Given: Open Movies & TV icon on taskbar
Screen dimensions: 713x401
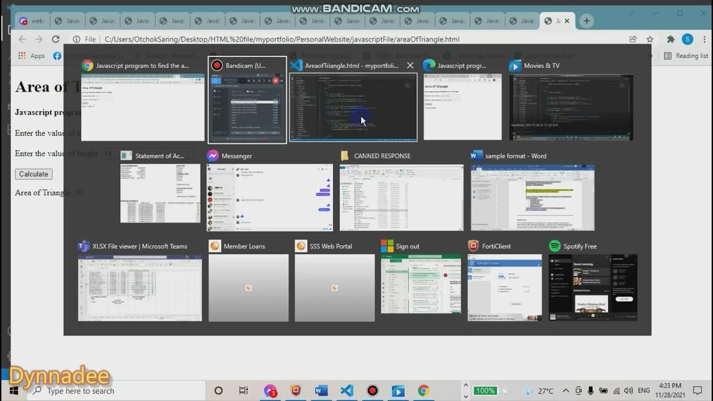Looking at the screenshot, I should [398, 390].
